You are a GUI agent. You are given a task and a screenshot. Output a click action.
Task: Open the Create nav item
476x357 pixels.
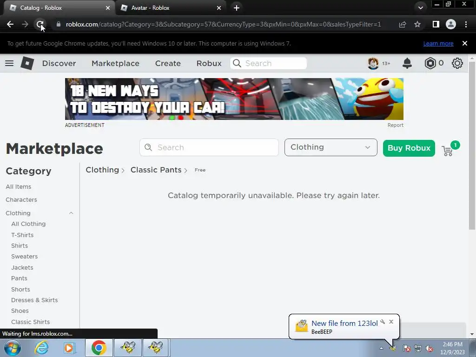[x=168, y=63]
